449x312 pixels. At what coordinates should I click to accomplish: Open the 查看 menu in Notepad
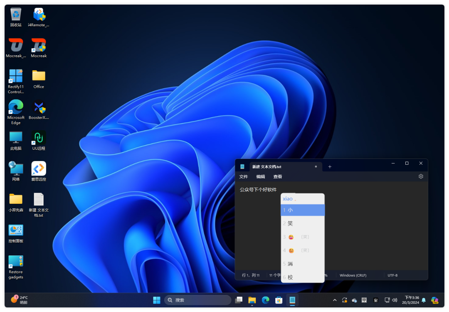pos(278,177)
